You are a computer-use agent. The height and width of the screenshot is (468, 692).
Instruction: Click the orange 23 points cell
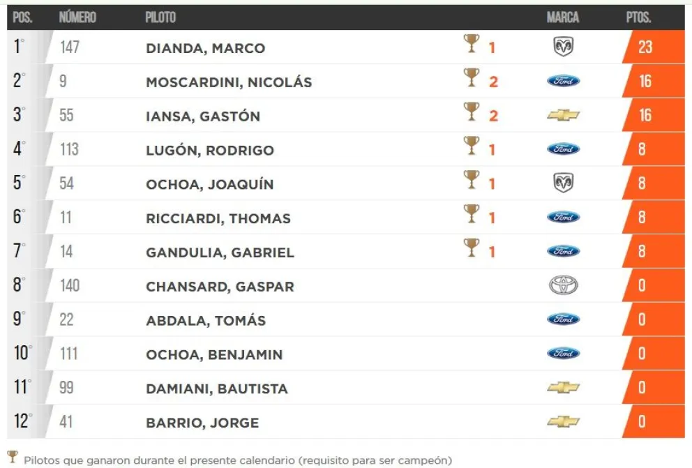pyautogui.click(x=645, y=47)
